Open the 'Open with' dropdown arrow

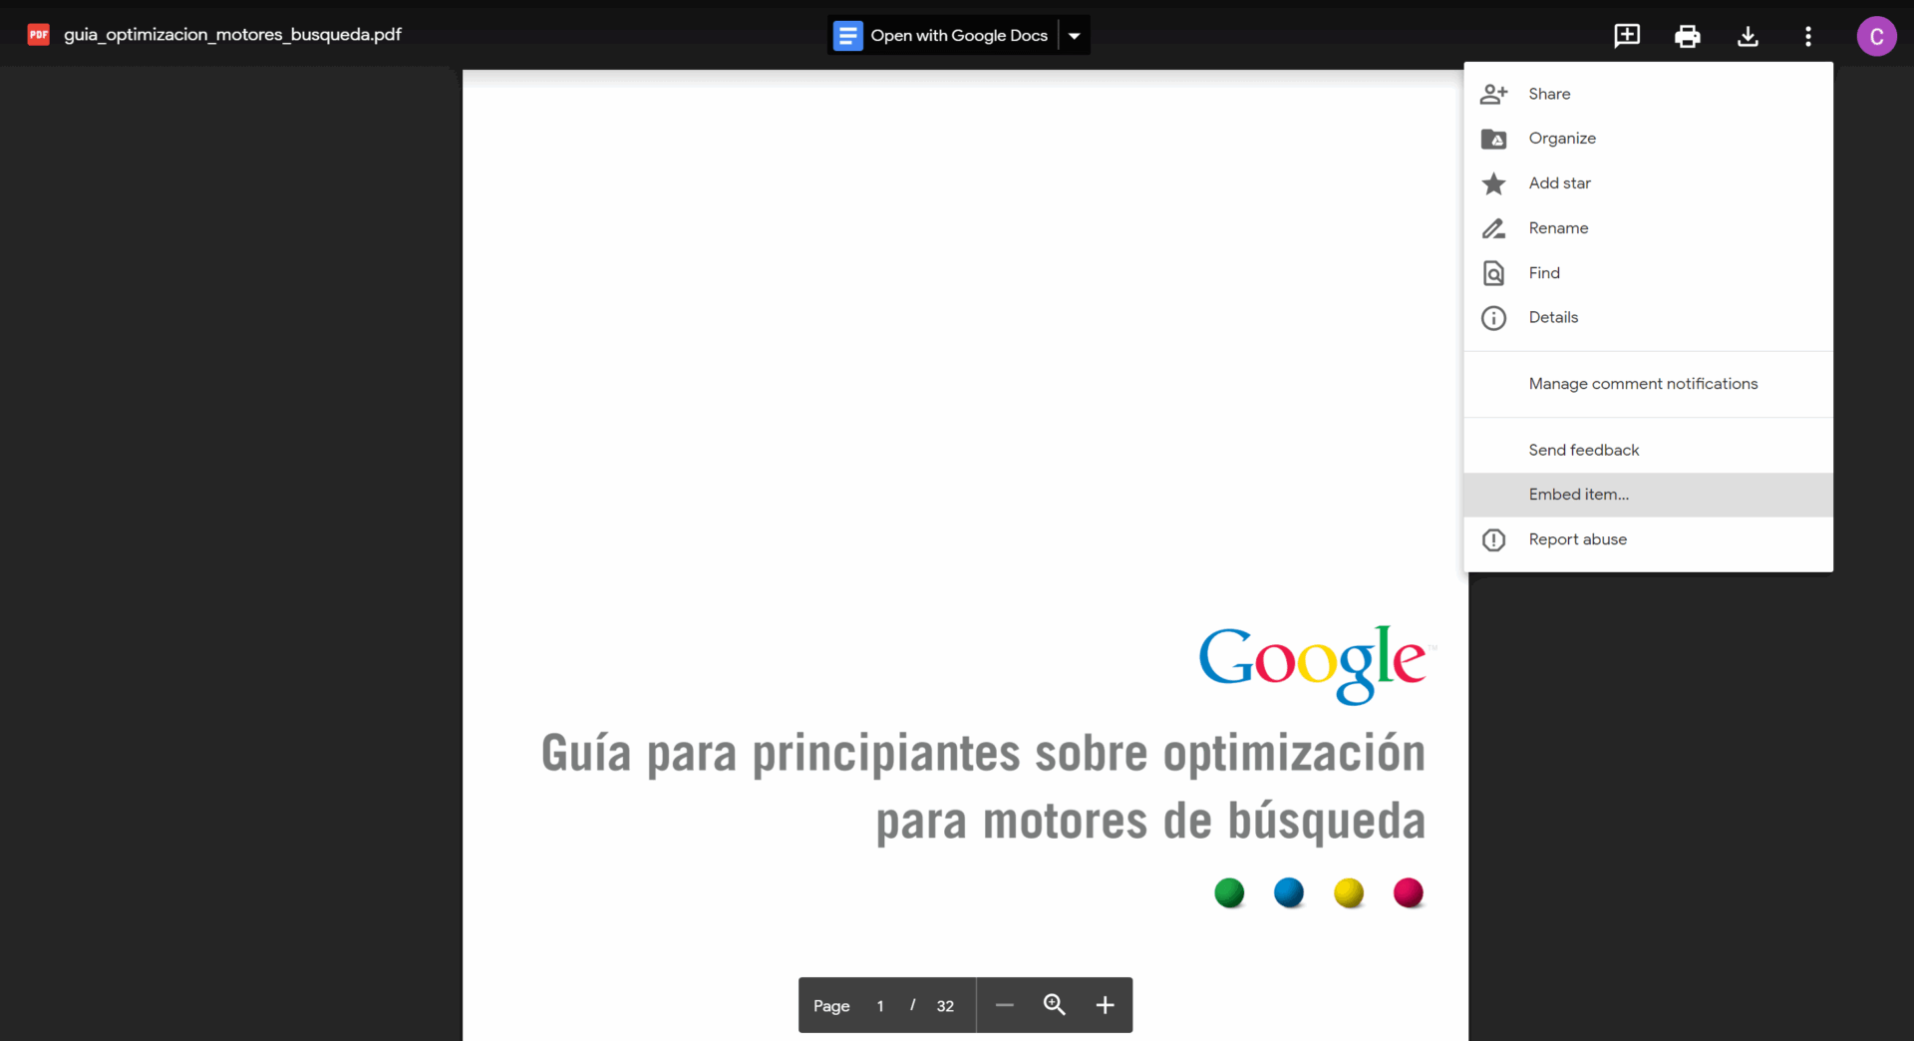point(1075,36)
